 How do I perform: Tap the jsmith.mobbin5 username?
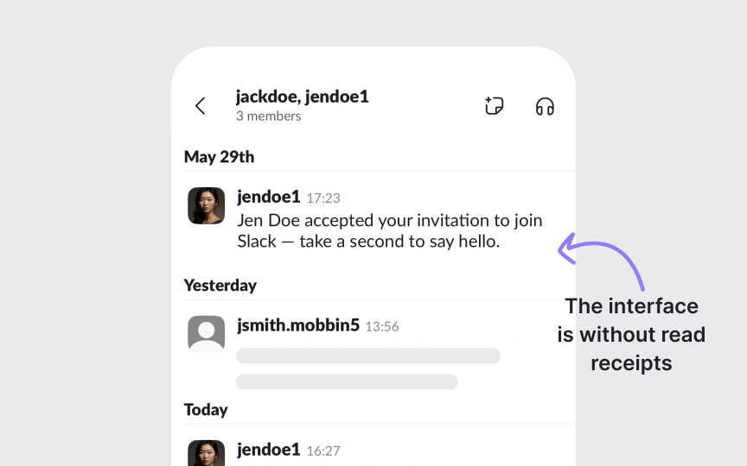298,326
